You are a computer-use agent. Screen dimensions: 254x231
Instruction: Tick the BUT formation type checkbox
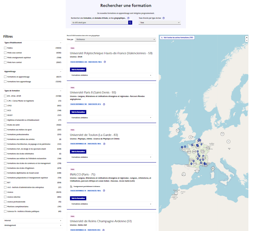[5, 183]
